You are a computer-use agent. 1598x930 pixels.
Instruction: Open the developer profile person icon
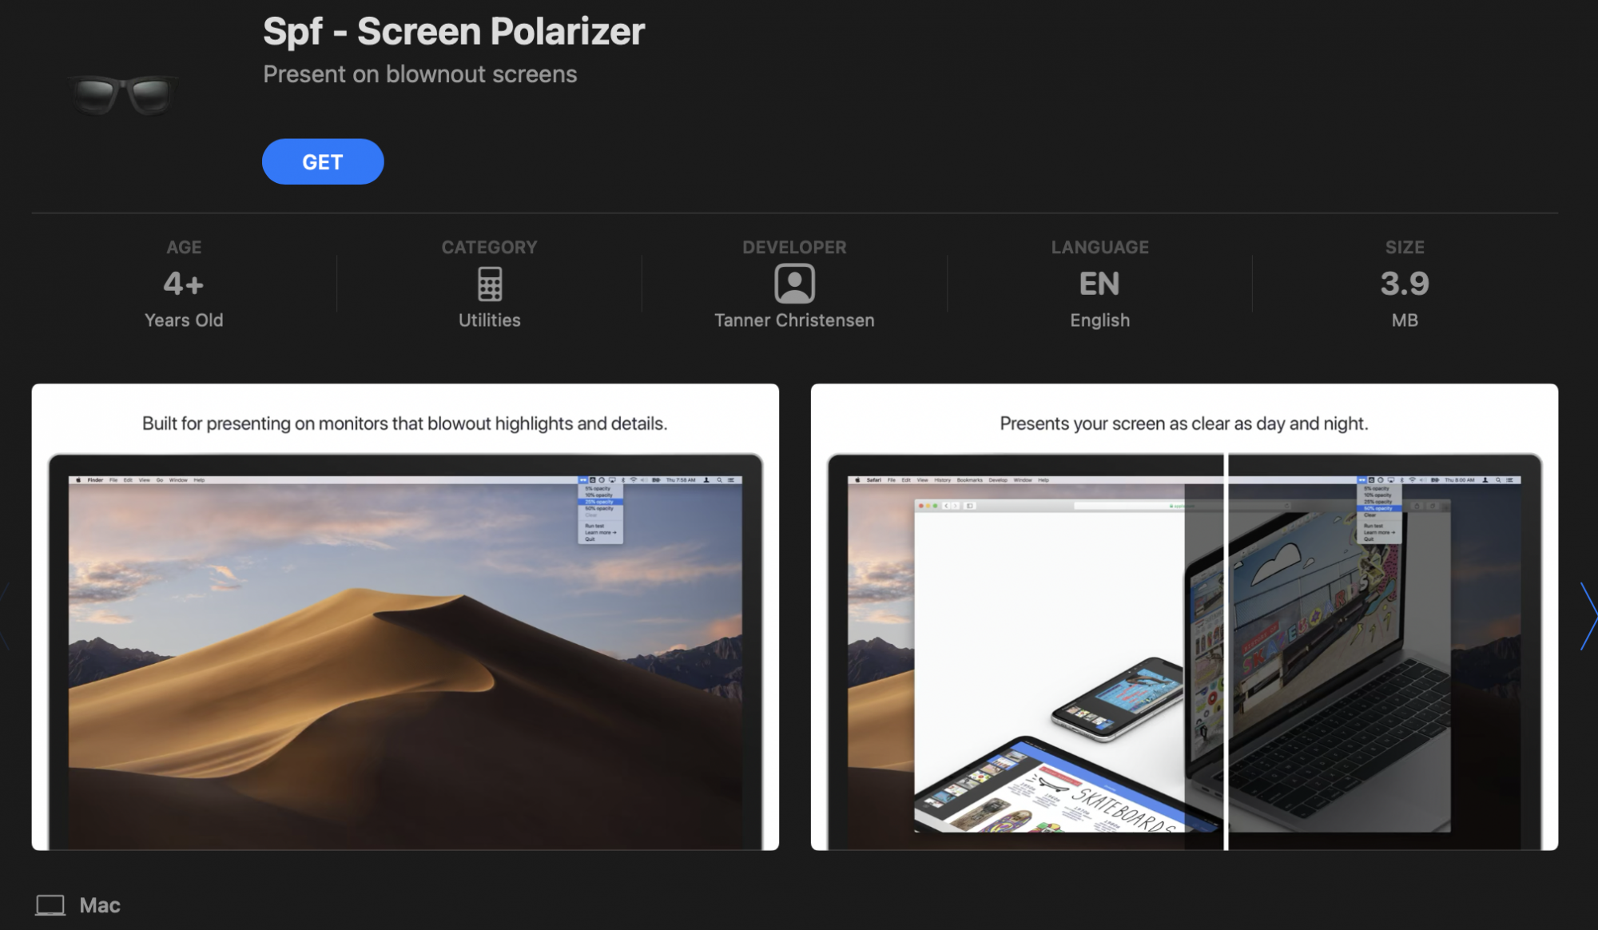[x=794, y=284]
